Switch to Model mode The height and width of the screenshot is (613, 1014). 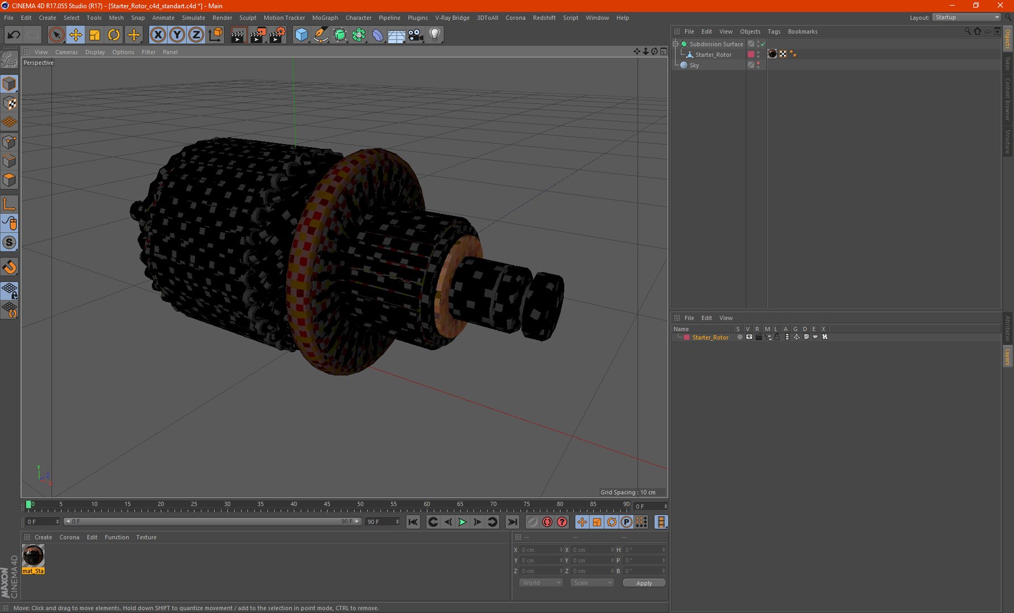coord(10,84)
